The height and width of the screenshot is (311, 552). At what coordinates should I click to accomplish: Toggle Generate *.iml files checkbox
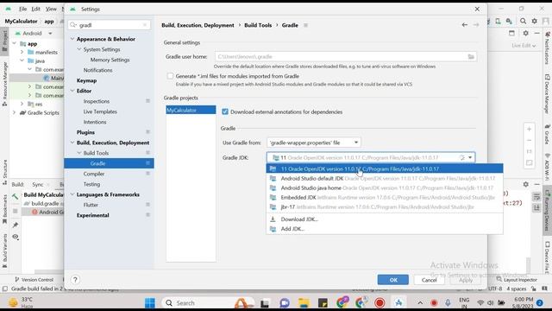click(x=170, y=76)
